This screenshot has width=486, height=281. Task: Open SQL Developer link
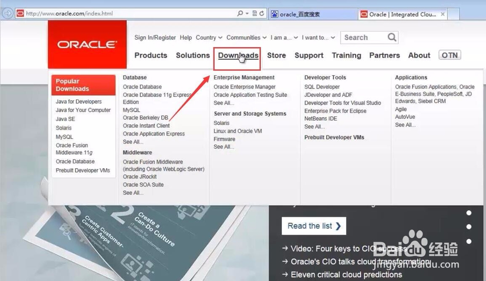322,87
